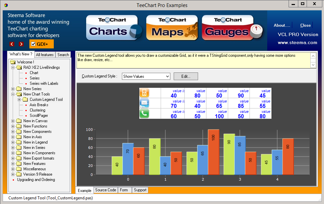Click the TeeChart Maps logo banner
The height and width of the screenshot is (204, 324).
[x=172, y=28]
